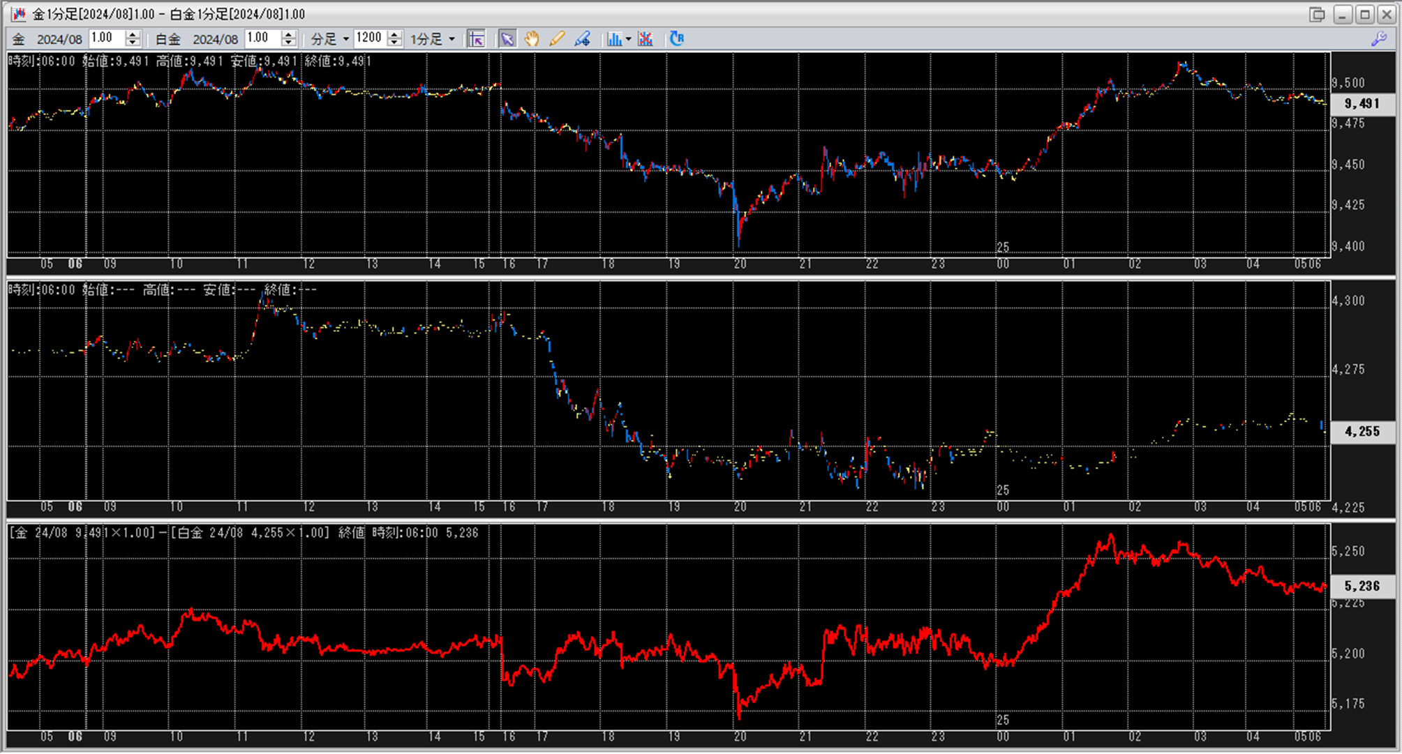Click the restore child window icon
This screenshot has height=754, width=1402.
pyautogui.click(x=1317, y=14)
